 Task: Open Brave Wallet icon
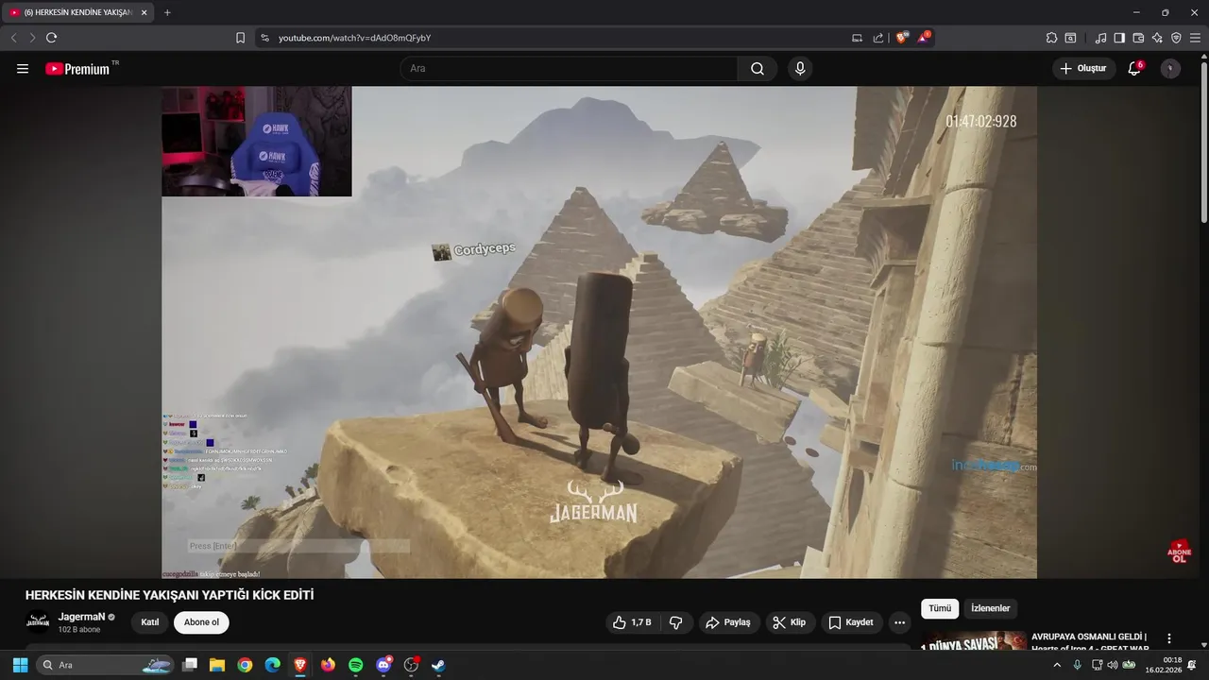(1138, 38)
